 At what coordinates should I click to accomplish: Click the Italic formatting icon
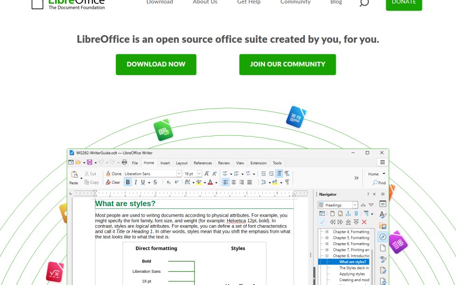[x=135, y=182]
